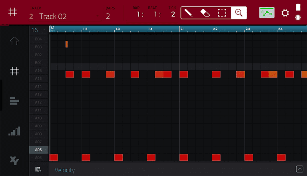Tap the Bars value field showing 2
The image size is (307, 176).
pos(108,16)
